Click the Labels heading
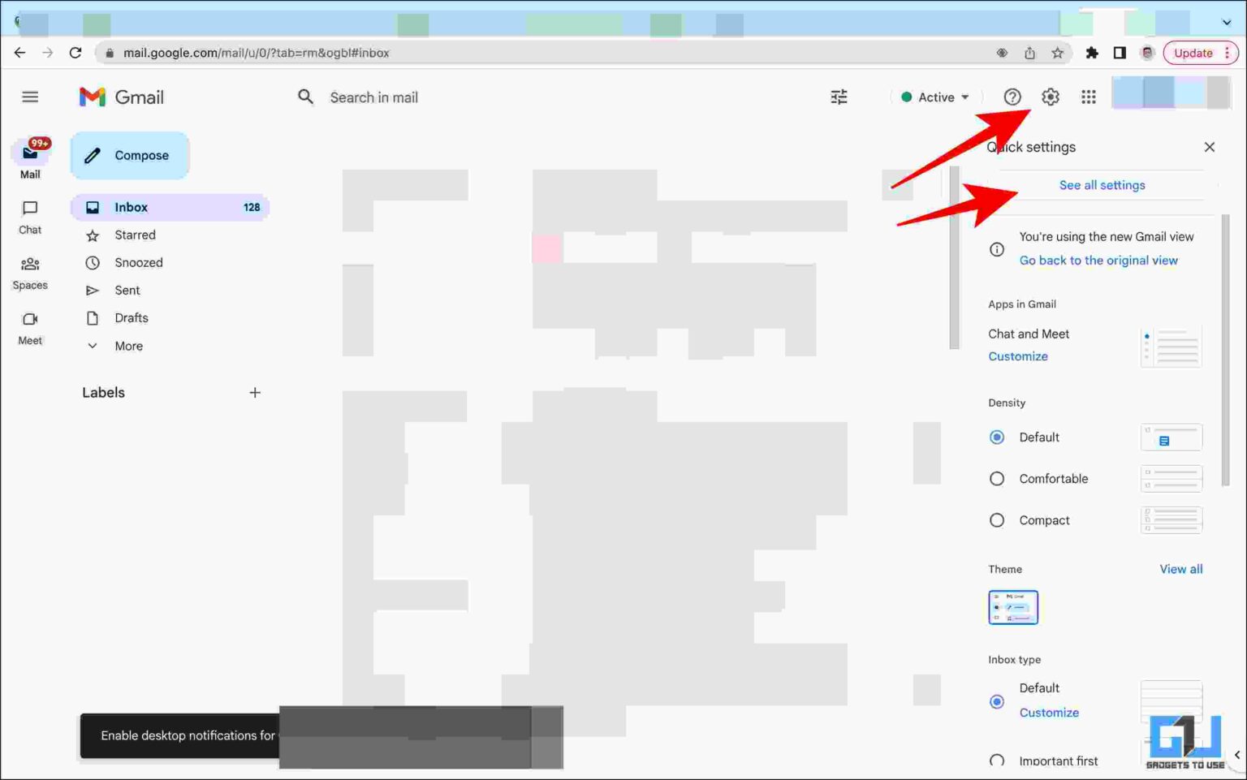Image resolution: width=1247 pixels, height=780 pixels. (x=103, y=393)
